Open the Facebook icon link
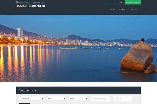This screenshot has height=104, width=157. [x=117, y=2]
